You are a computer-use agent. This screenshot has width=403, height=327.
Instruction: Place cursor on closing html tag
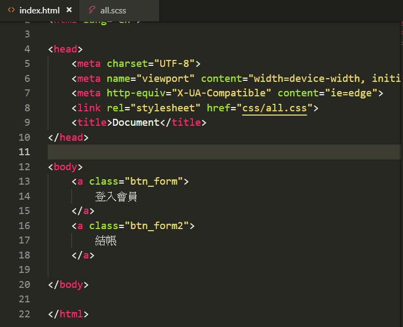click(x=68, y=314)
